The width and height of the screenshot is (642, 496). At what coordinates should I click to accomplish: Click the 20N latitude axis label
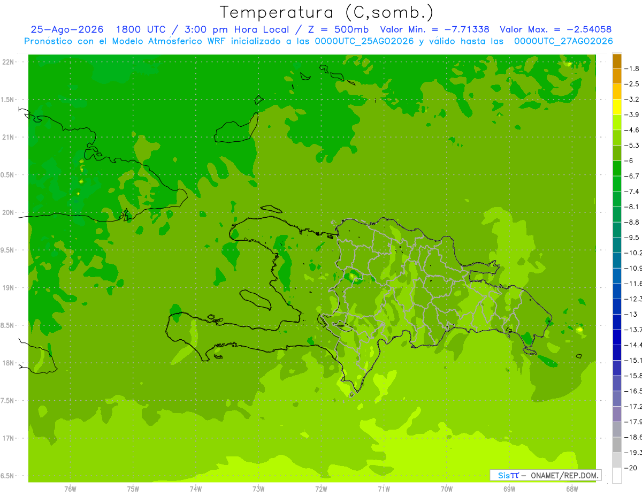7,212
